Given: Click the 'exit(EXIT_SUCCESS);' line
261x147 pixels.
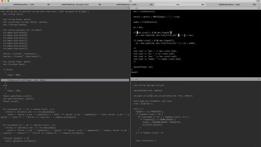Looking at the screenshot, I should pos(152,125).
